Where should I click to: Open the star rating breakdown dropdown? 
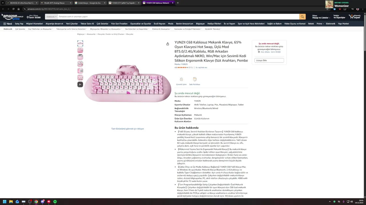(187, 67)
